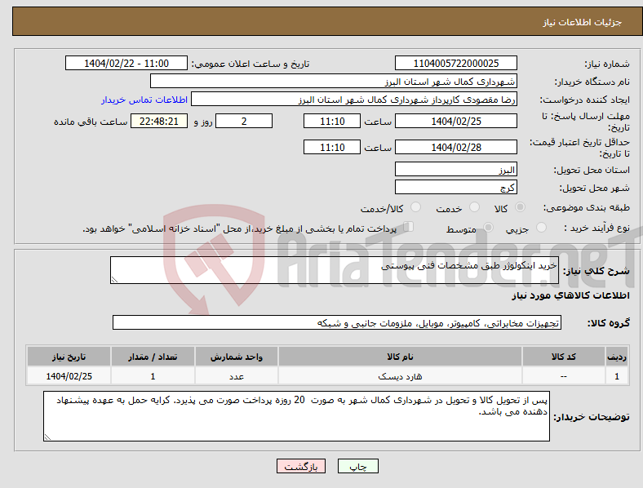The width and height of the screenshot is (643, 488).
Task: Click the announcement date field 1404/02/22 - 11:00
Action: coord(126,63)
